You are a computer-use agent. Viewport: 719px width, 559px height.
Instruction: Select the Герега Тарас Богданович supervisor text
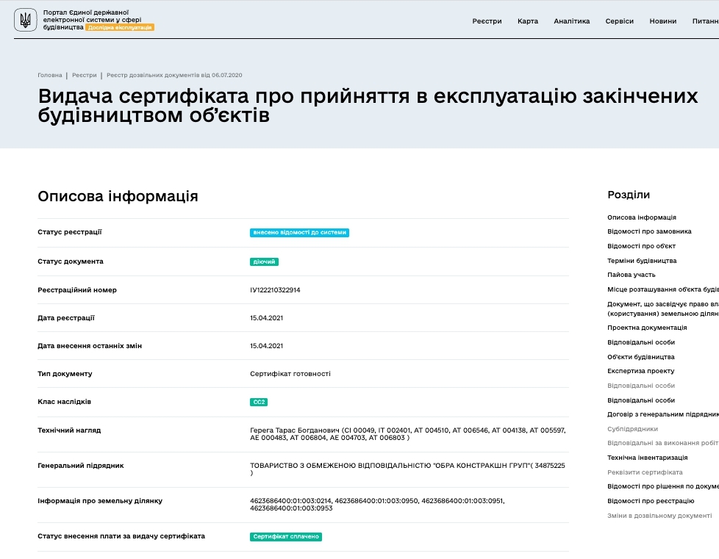407,434
